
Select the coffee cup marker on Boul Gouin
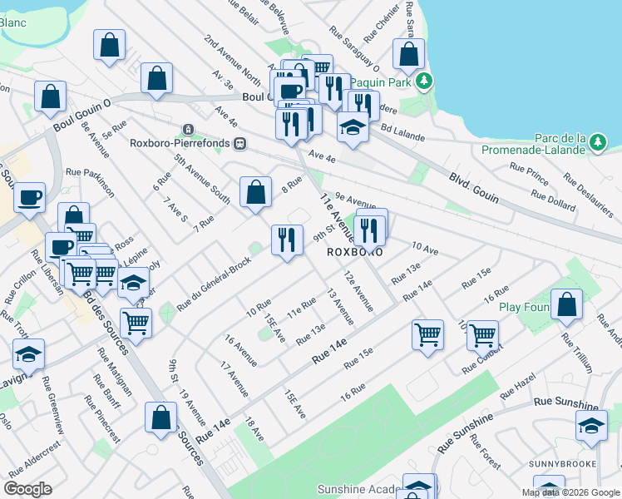(x=289, y=92)
